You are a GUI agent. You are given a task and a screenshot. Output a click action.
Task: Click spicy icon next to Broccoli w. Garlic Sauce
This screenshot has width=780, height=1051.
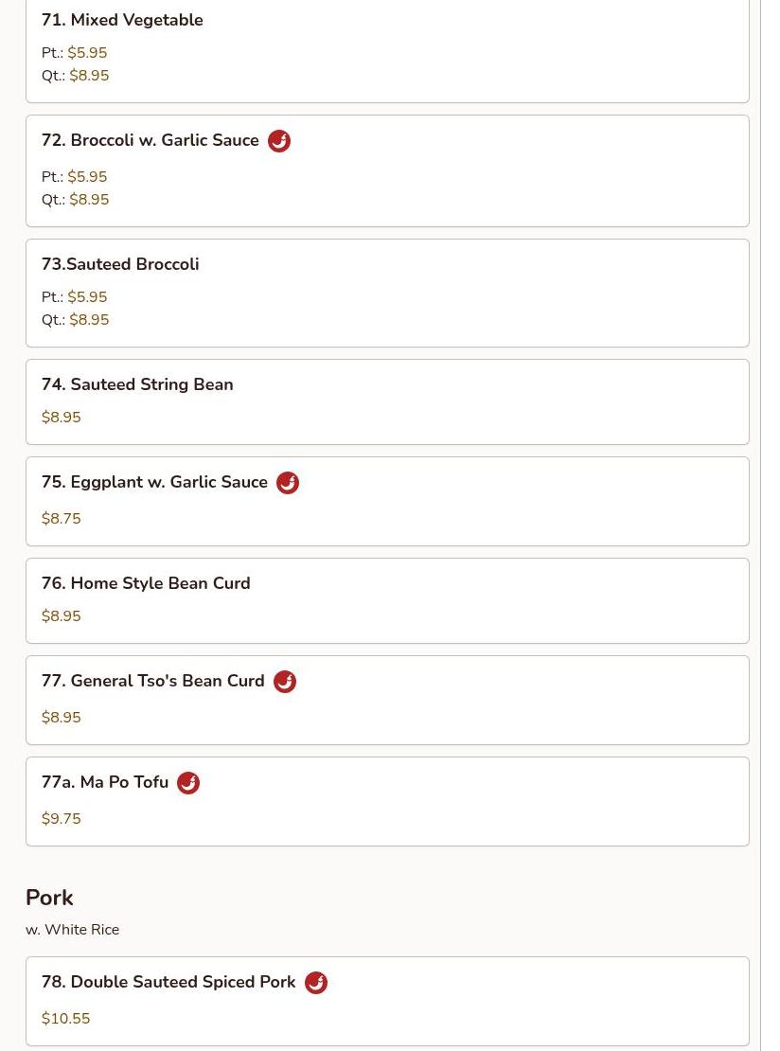pos(279,141)
